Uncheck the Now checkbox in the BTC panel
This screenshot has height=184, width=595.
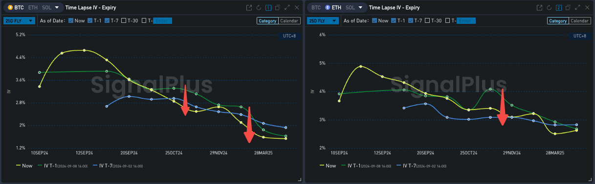click(x=71, y=20)
